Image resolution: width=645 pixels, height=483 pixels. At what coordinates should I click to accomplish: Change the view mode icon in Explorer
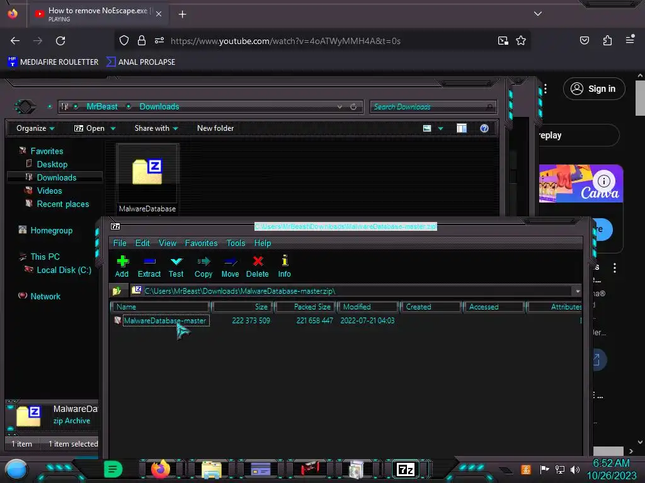pyautogui.click(x=427, y=128)
